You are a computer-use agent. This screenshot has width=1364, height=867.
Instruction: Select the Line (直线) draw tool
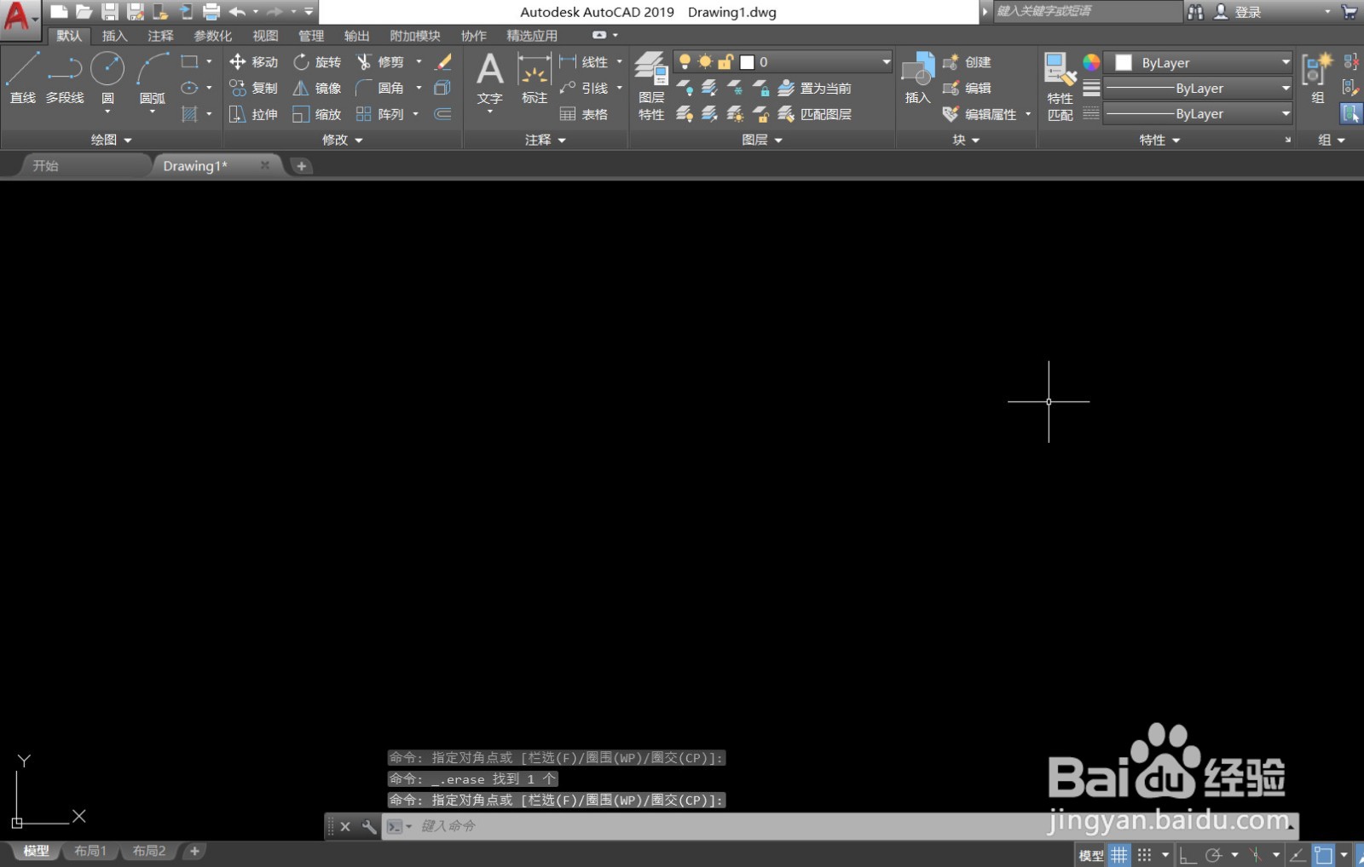click(x=22, y=78)
